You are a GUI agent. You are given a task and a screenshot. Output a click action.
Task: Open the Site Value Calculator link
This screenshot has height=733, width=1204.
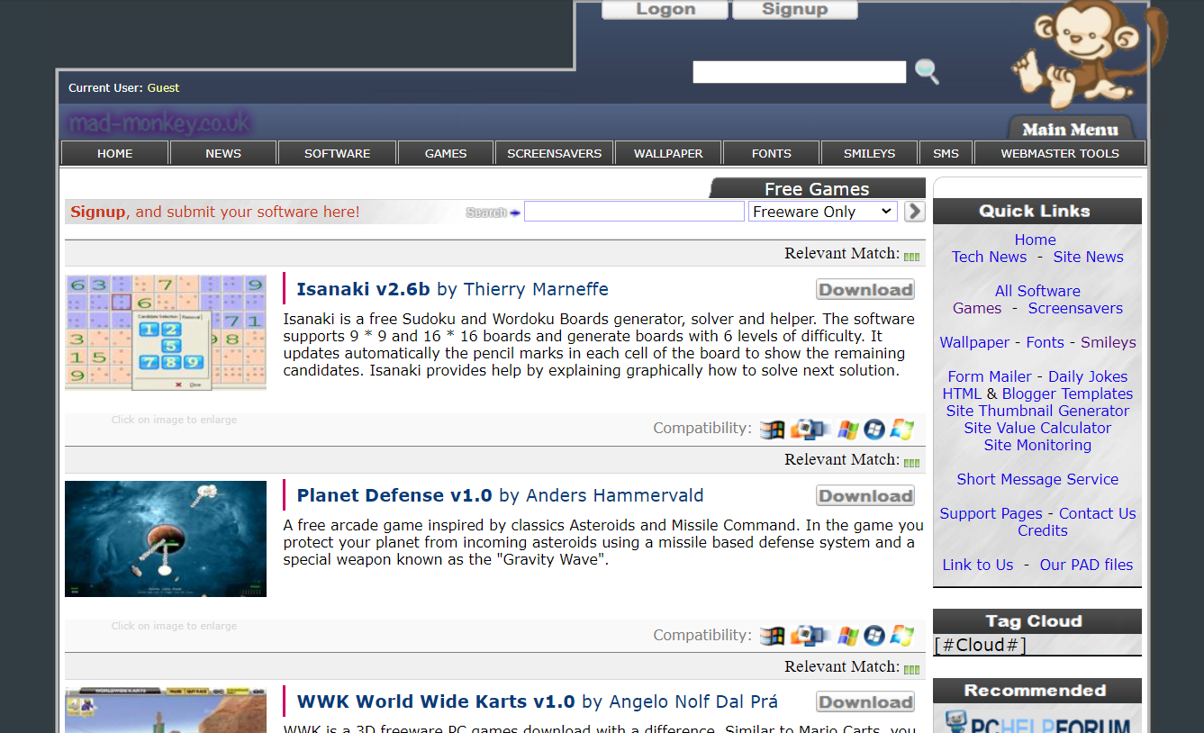tap(1037, 428)
